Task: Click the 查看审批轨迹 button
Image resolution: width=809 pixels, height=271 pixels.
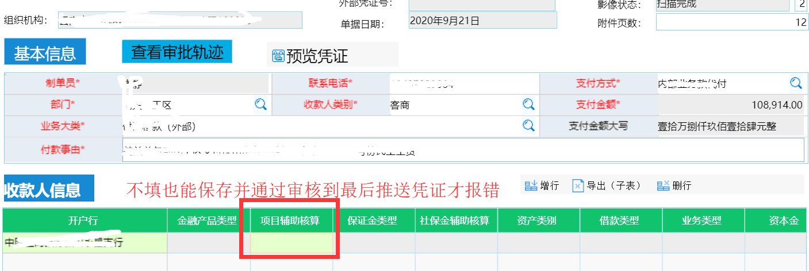Action: [x=177, y=52]
